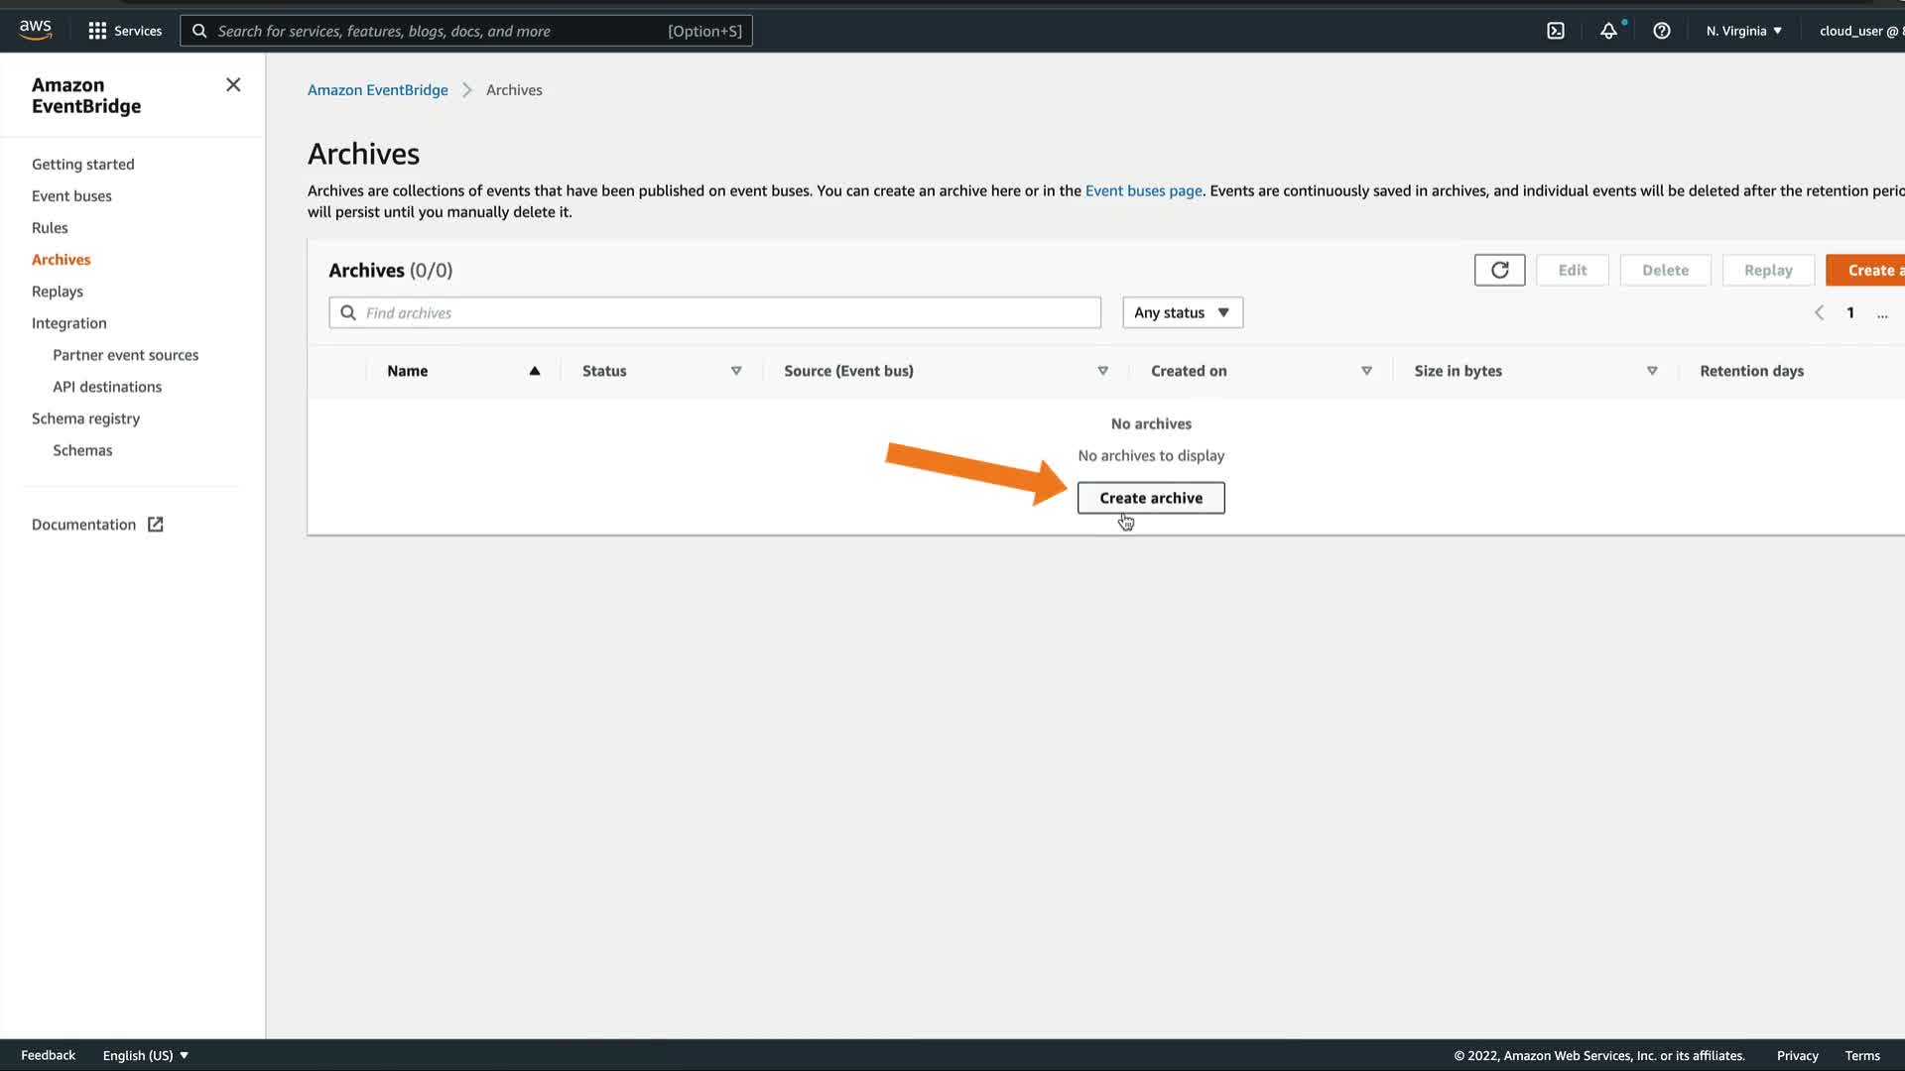Click the Documentation external link icon
This screenshot has width=1905, height=1071.
click(156, 525)
